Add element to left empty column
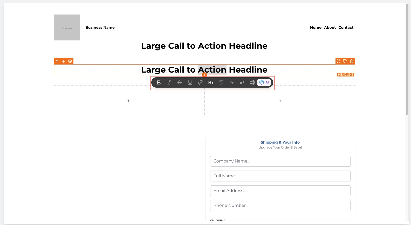This screenshot has height=225, width=411. coord(128,101)
